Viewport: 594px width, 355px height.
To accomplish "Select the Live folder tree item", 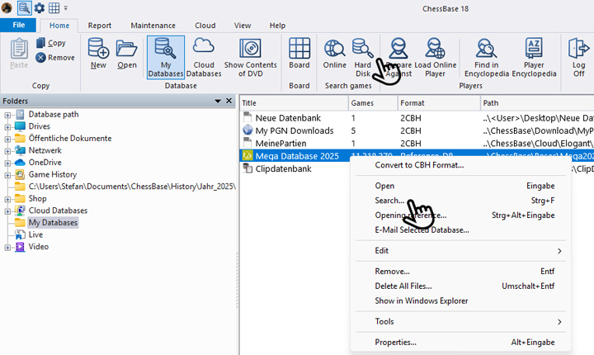I will [35, 234].
